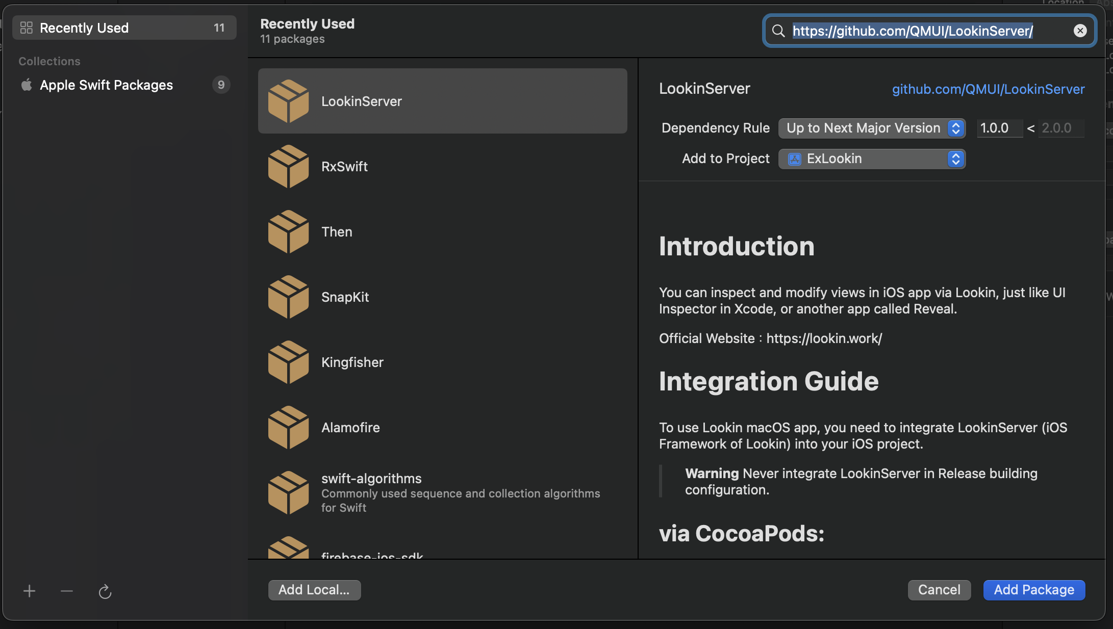Click the Recently Used grid icon
The image size is (1113, 629).
(x=27, y=28)
